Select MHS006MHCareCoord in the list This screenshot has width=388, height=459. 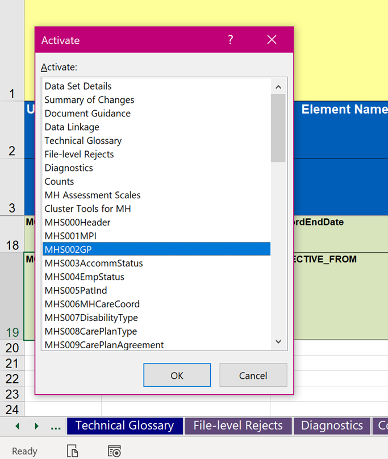tap(156, 304)
